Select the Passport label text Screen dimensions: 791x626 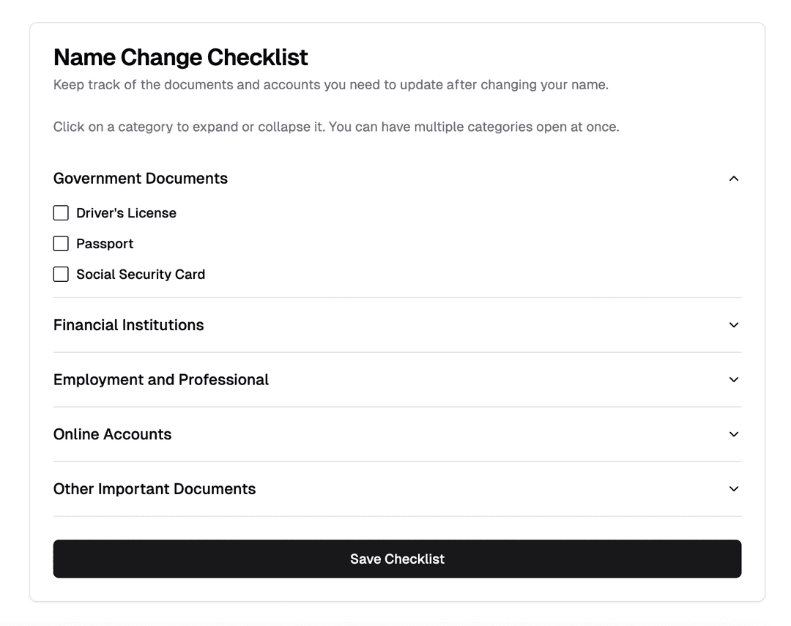pos(105,244)
